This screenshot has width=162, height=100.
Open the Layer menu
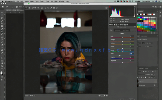coord(32,1)
